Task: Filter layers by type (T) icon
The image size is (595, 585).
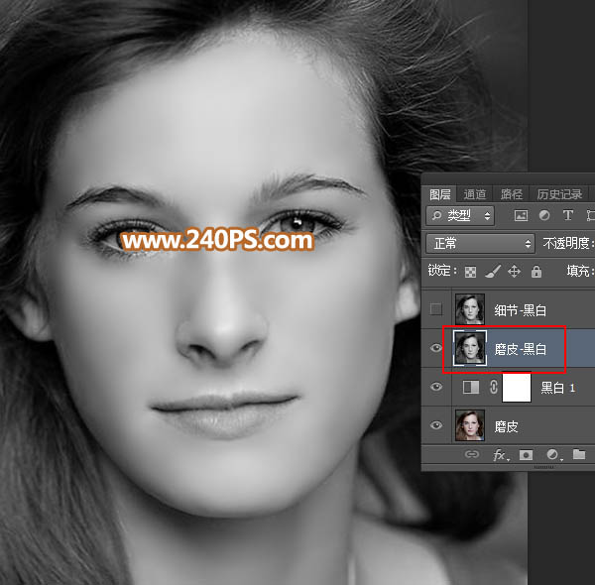Action: click(x=567, y=216)
